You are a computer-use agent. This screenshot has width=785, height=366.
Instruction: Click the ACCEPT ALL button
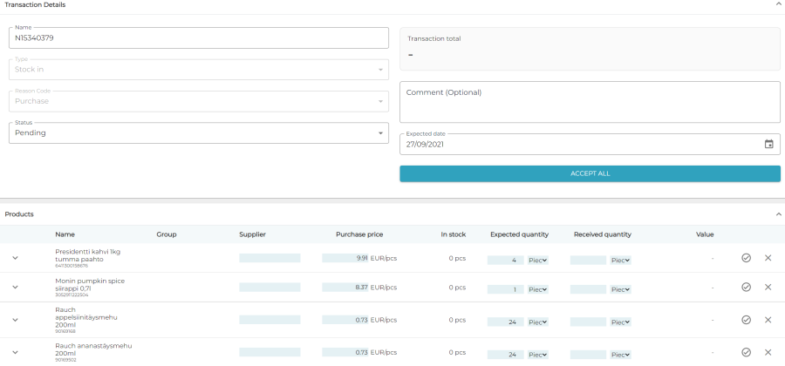click(x=590, y=173)
